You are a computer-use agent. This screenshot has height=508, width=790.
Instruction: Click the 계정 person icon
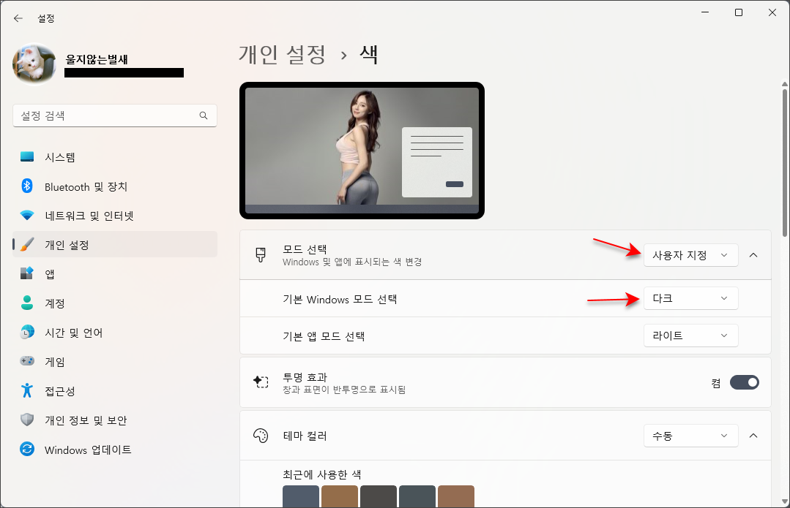(27, 303)
